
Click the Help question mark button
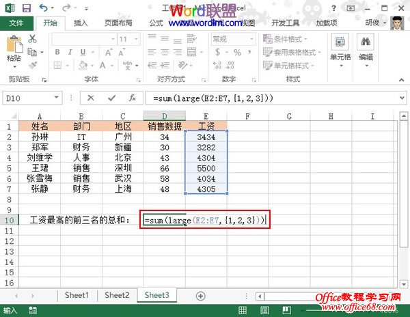pos(333,8)
